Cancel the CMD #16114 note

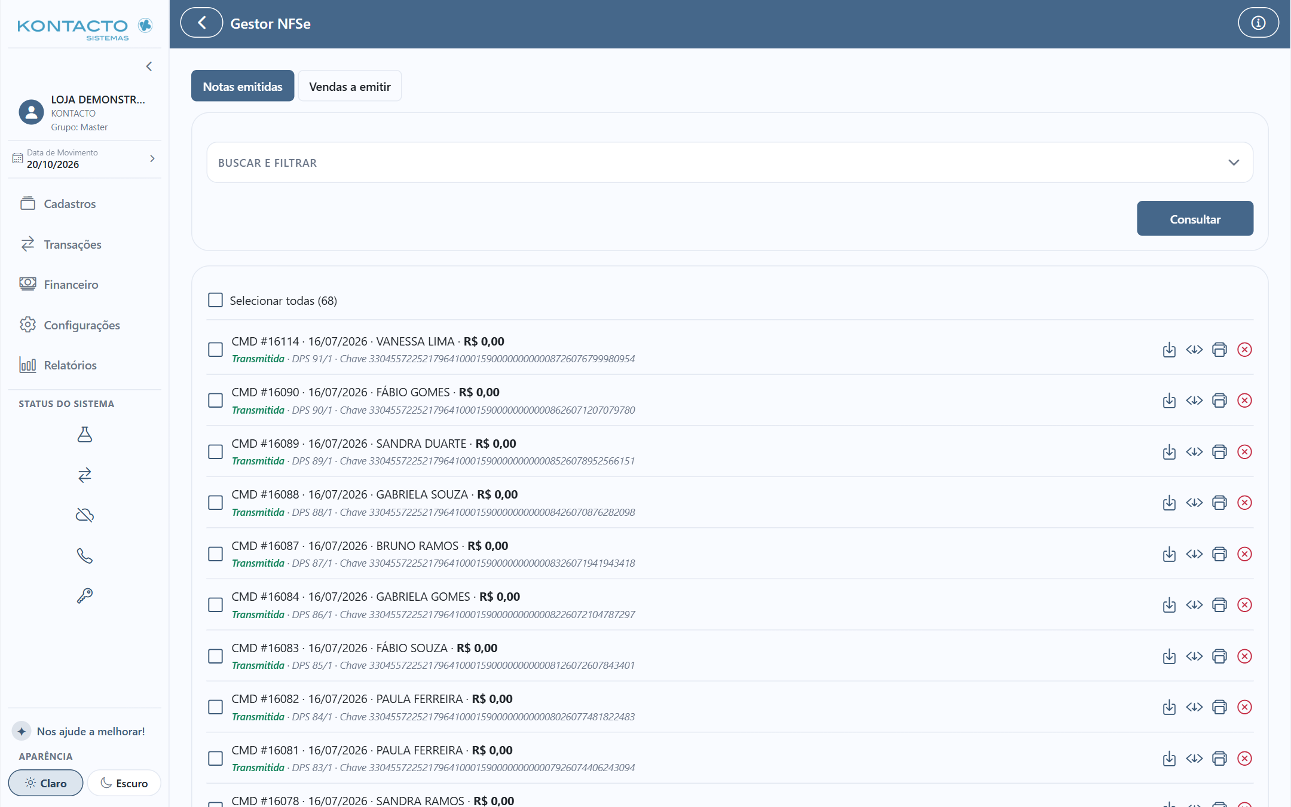1244,350
